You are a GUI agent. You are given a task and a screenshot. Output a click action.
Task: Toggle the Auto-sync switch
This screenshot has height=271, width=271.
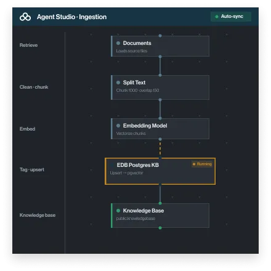click(231, 17)
